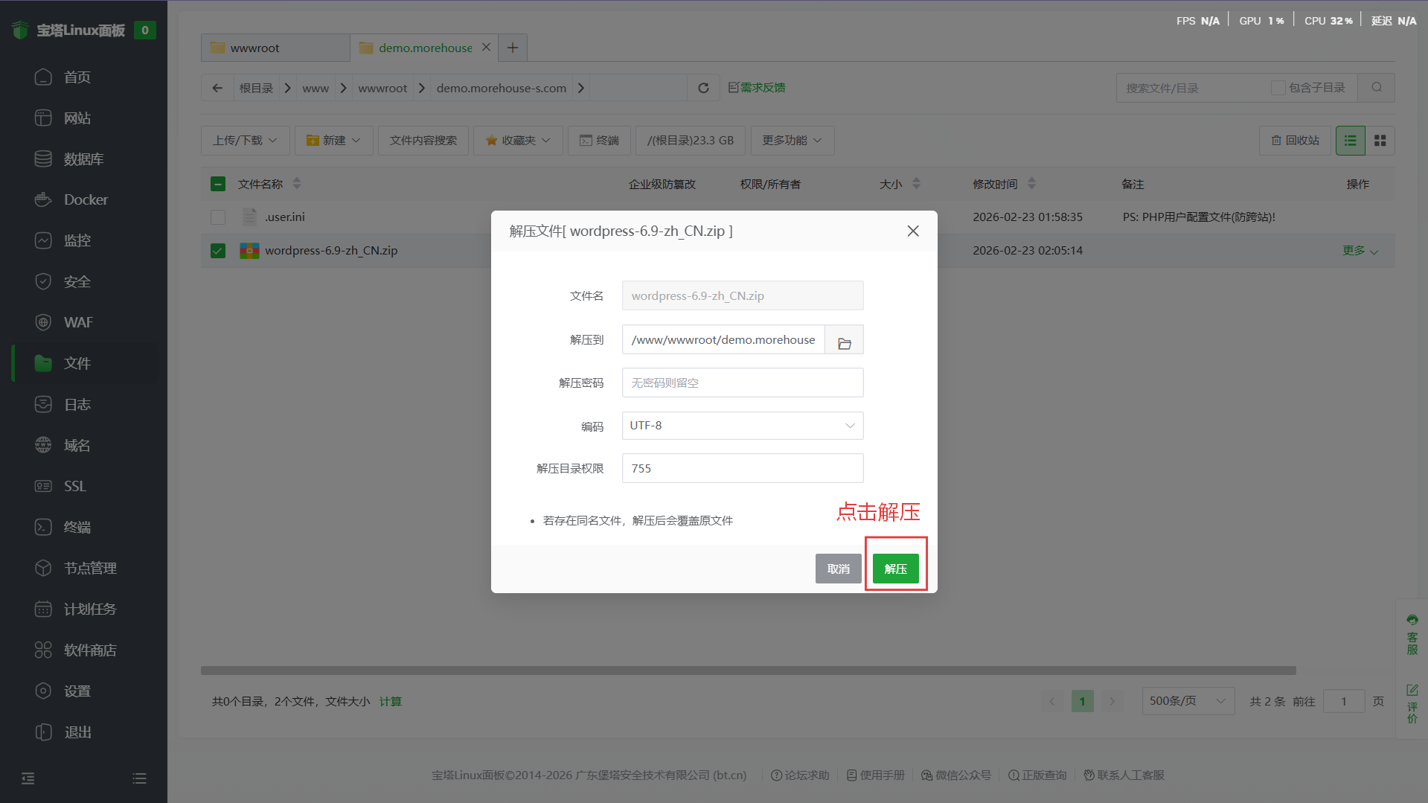1428x803 pixels.
Task: Check the .user.ini file checkbox
Action: [x=218, y=217]
